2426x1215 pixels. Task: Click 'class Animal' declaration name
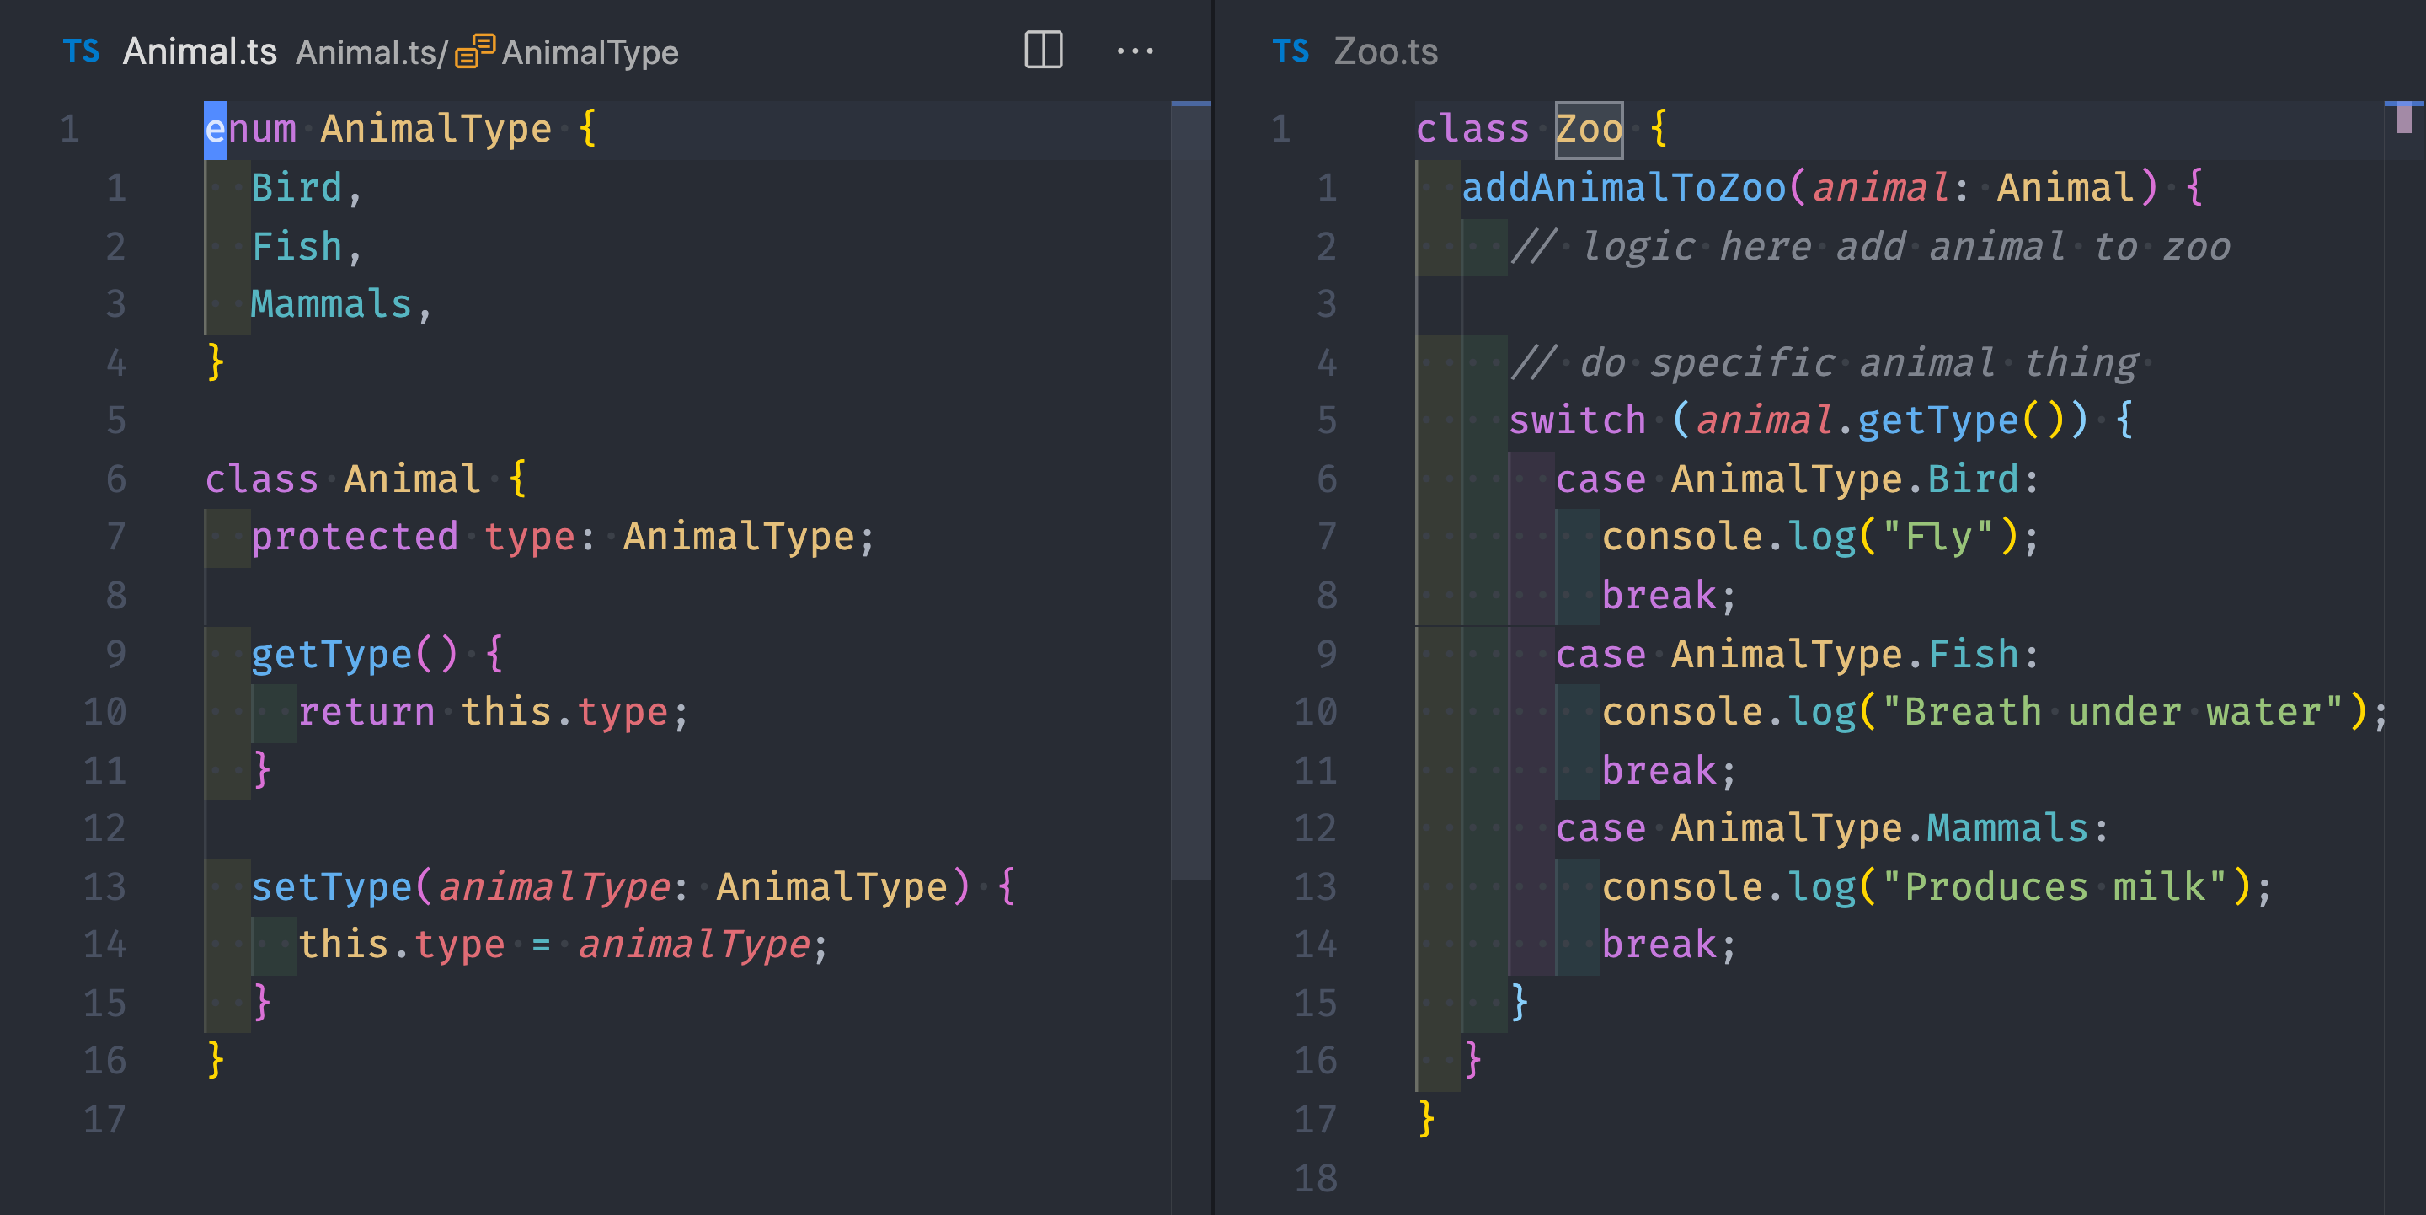(413, 479)
